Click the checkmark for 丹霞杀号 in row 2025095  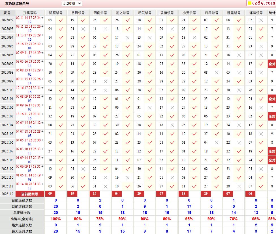tap(217, 46)
